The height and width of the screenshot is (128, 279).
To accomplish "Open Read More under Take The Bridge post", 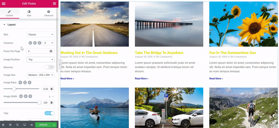I will pyautogui.click(x=142, y=79).
